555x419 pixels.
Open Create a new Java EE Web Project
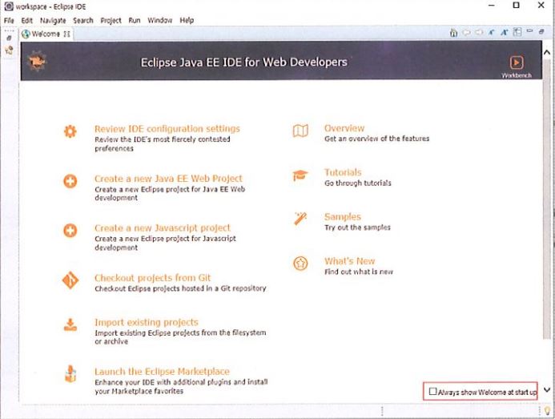[168, 179]
